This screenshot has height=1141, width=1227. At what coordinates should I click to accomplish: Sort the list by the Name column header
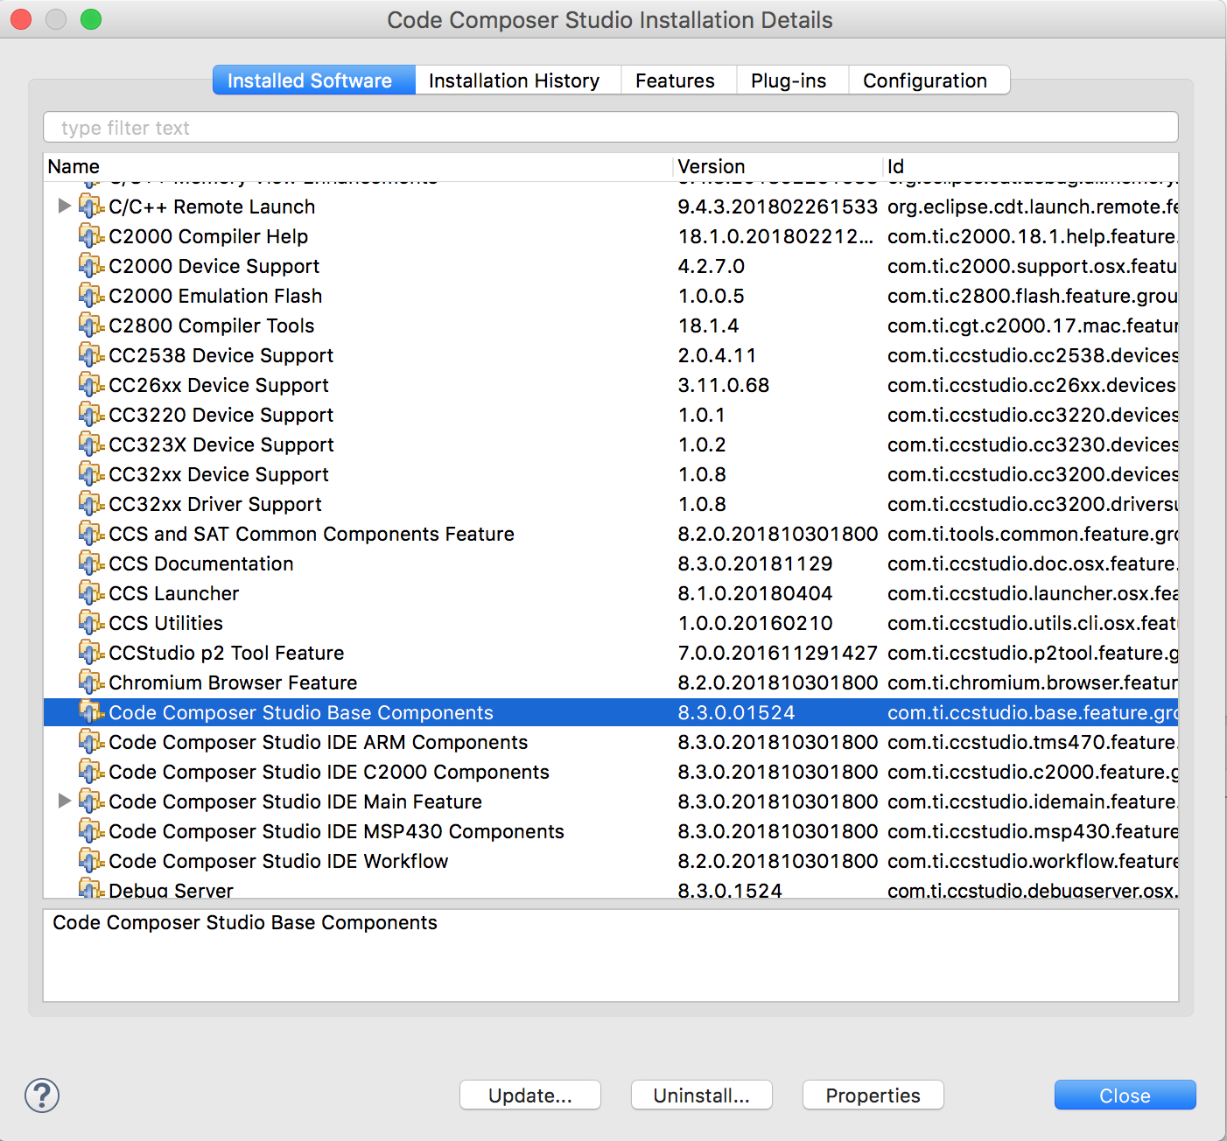pyautogui.click(x=359, y=166)
